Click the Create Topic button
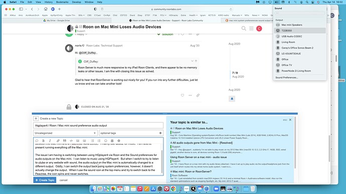Viewport: 346px width, 194px height. click(x=45, y=180)
